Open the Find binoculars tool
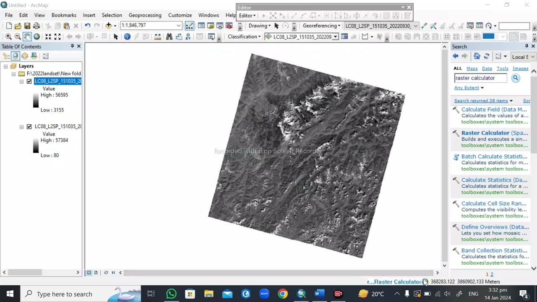 169,37
